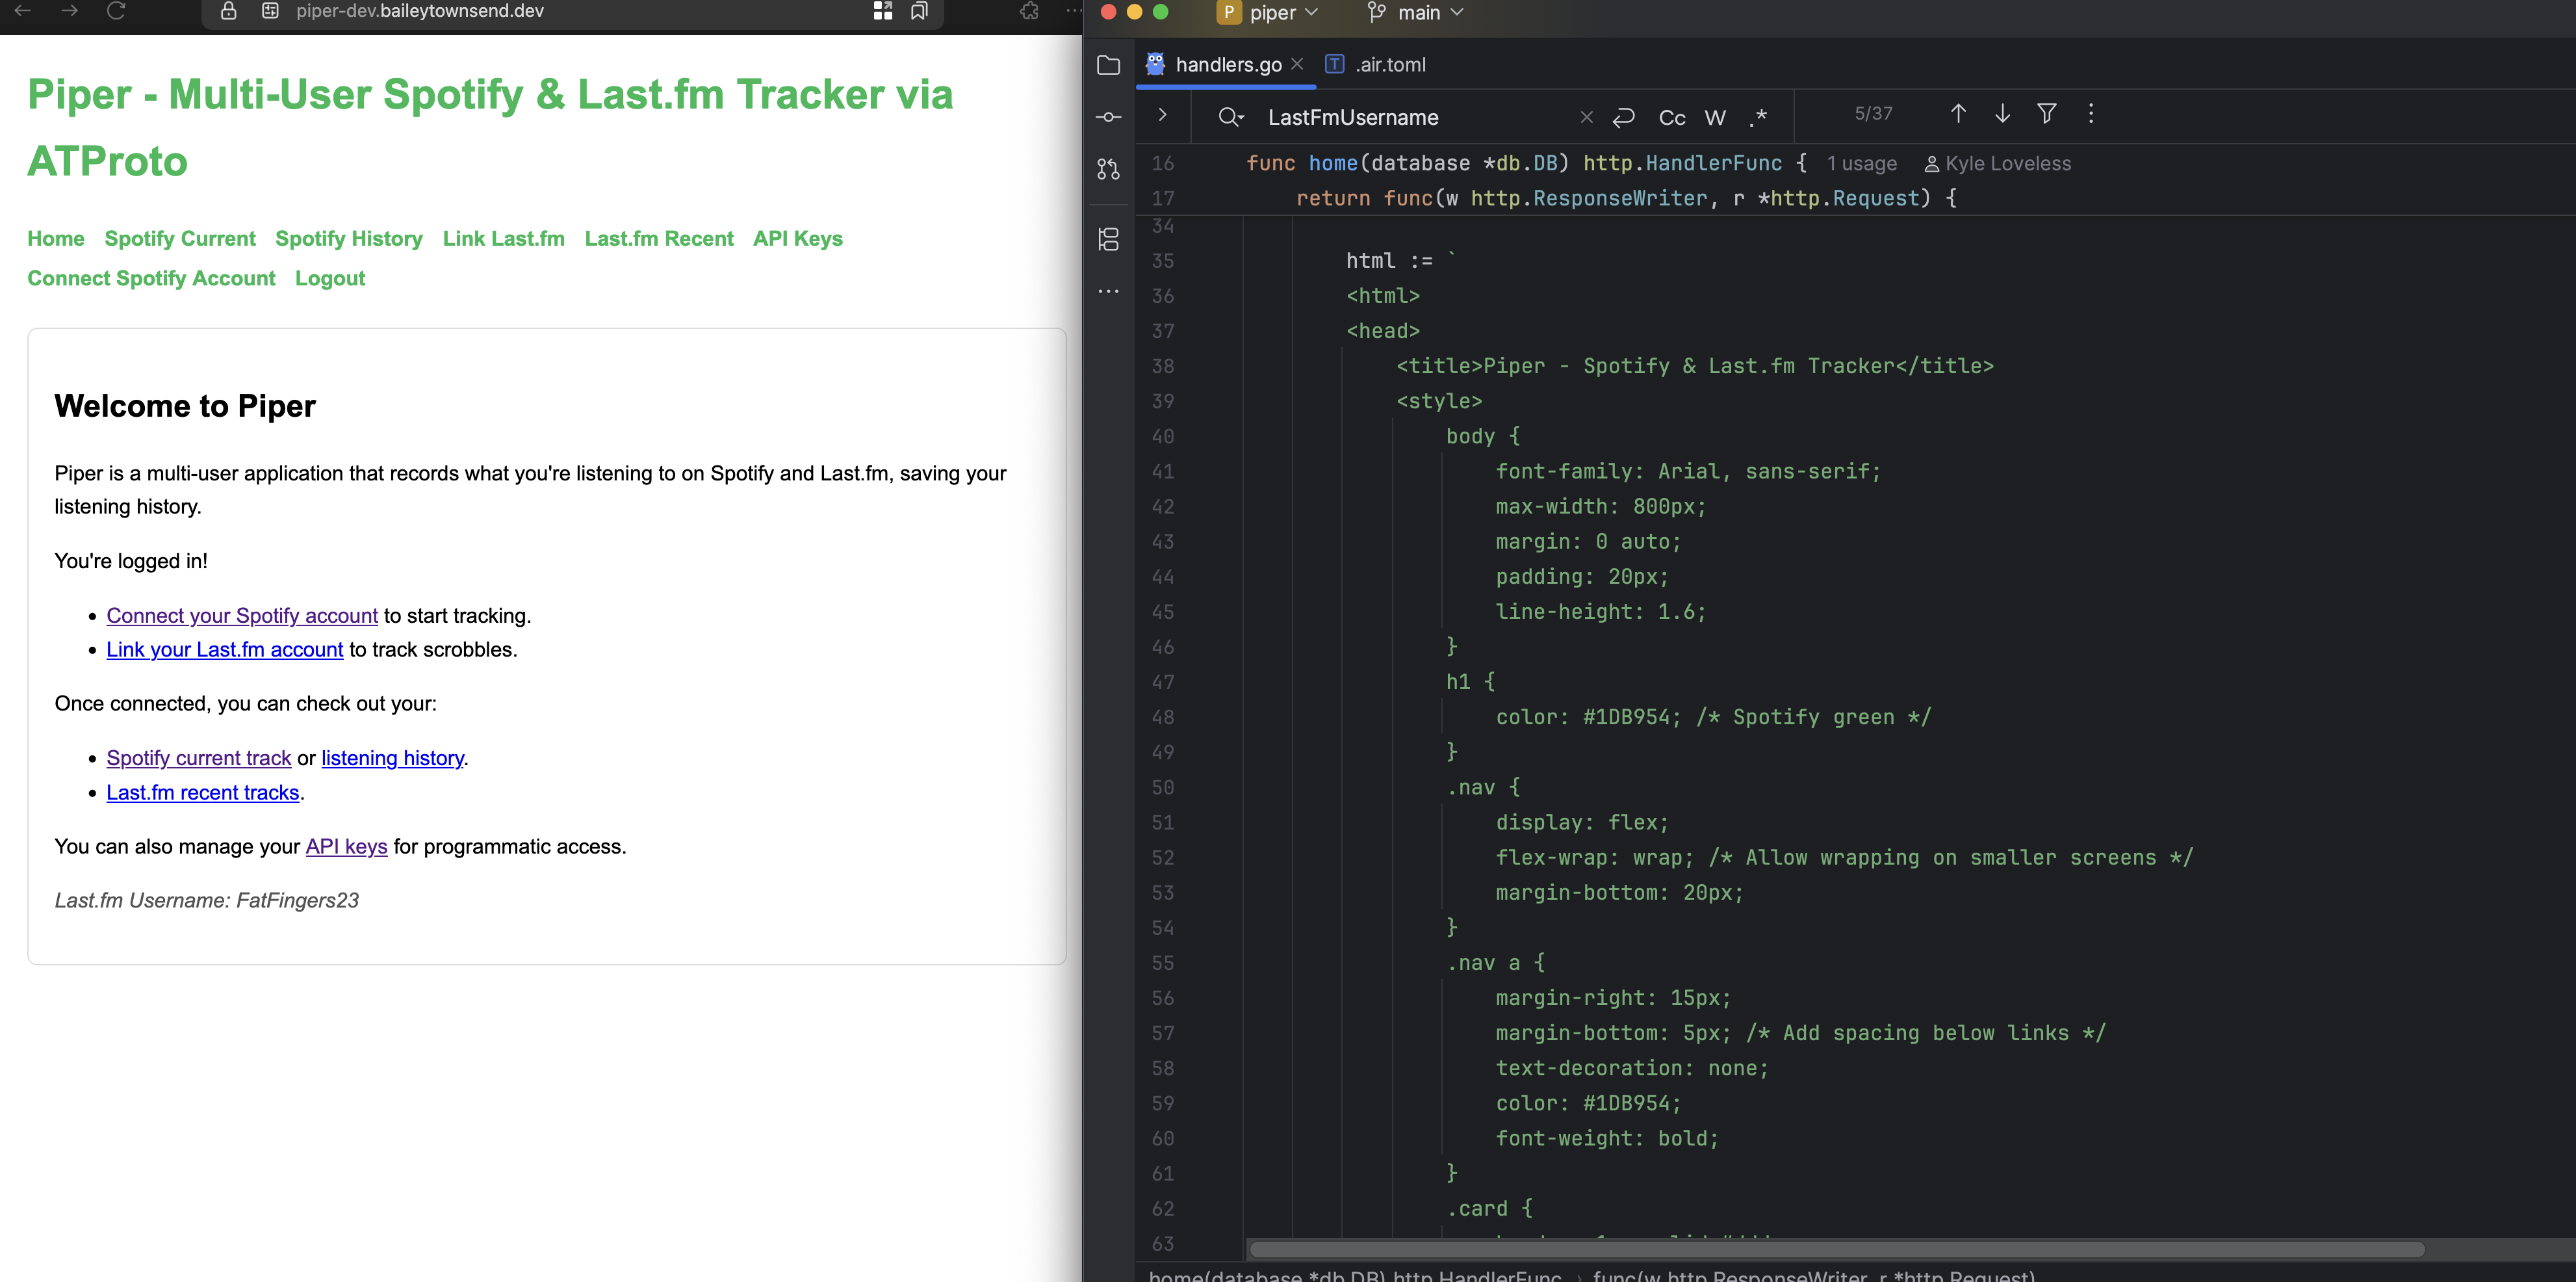Click the Link your Last.fm account link
This screenshot has height=1282, width=2576.
224,650
